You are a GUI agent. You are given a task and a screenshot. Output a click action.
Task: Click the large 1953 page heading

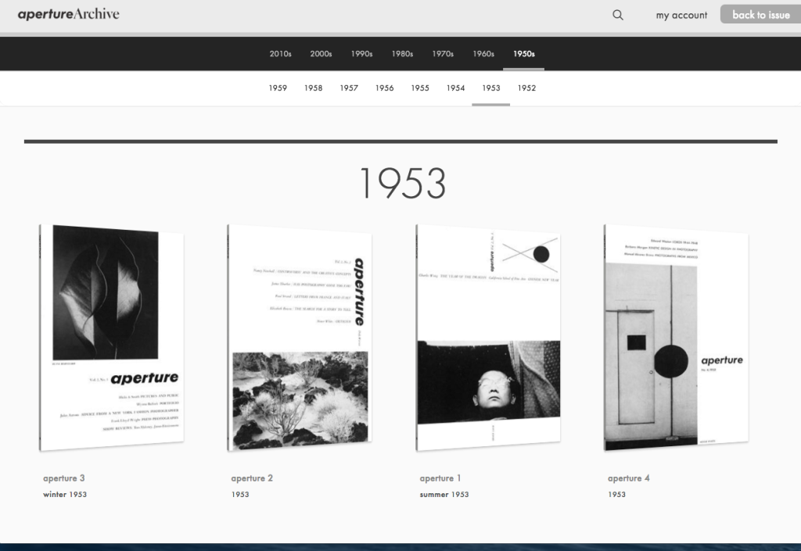pyautogui.click(x=402, y=183)
